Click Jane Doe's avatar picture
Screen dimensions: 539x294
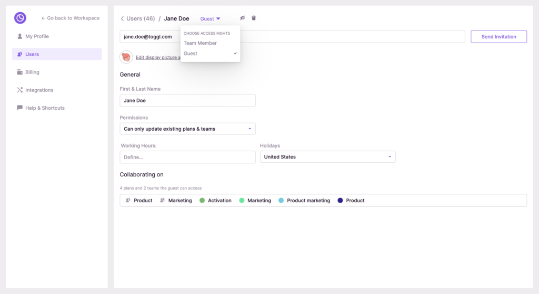[x=126, y=57]
